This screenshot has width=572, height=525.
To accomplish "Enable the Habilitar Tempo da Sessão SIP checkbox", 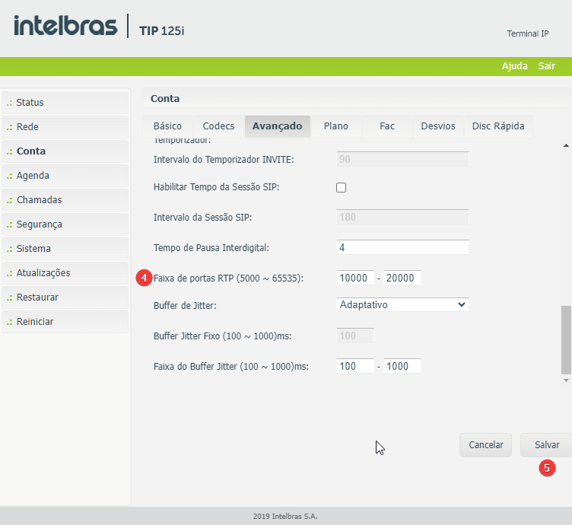I will [x=342, y=187].
